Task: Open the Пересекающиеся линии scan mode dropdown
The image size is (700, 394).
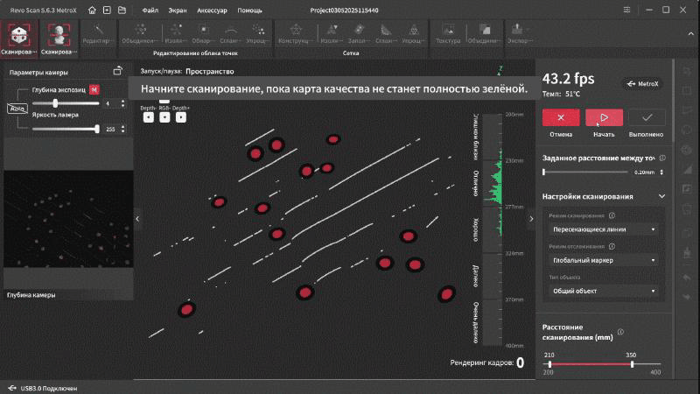Action: (x=604, y=229)
